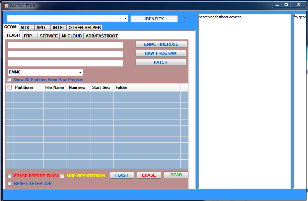Click the green READ button
The height and width of the screenshot is (201, 308).
[x=176, y=175]
